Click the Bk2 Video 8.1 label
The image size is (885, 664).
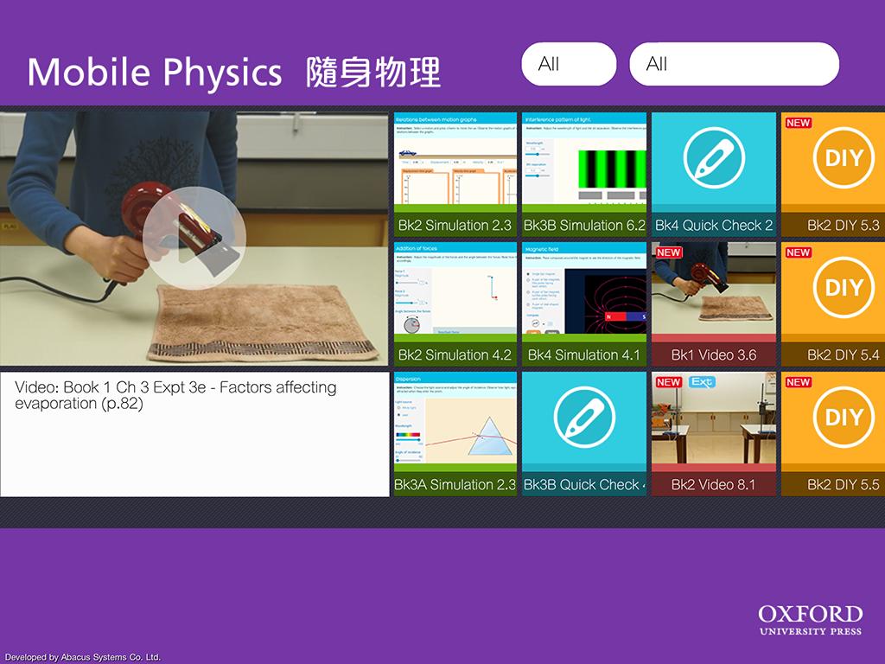point(713,484)
